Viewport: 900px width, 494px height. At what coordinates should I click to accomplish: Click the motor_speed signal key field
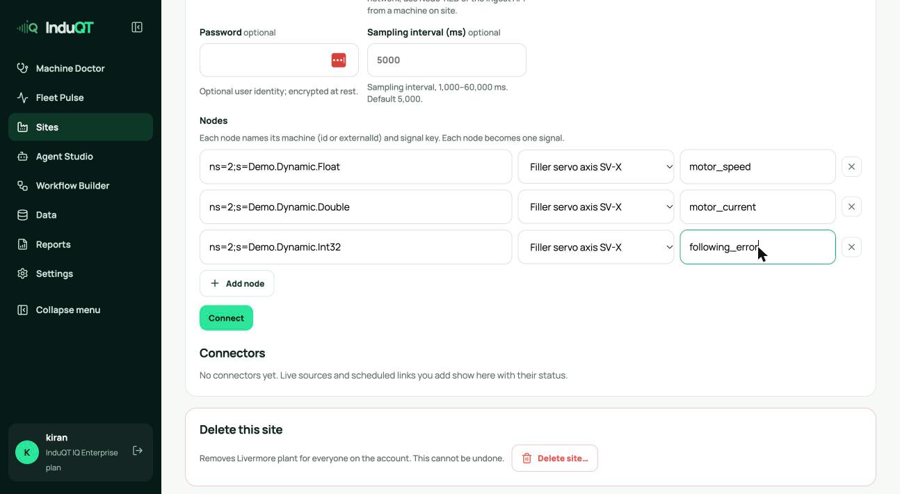757,167
